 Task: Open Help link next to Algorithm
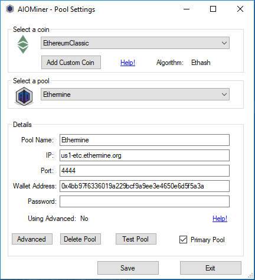tap(127, 63)
